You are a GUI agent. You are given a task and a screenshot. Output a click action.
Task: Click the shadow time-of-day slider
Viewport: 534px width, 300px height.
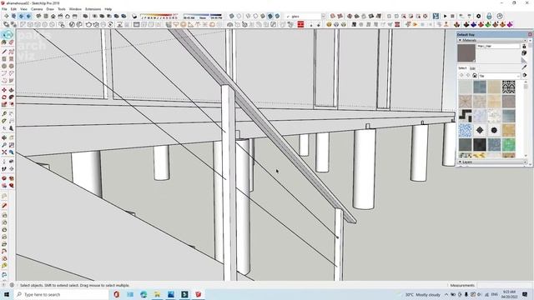[x=203, y=17]
